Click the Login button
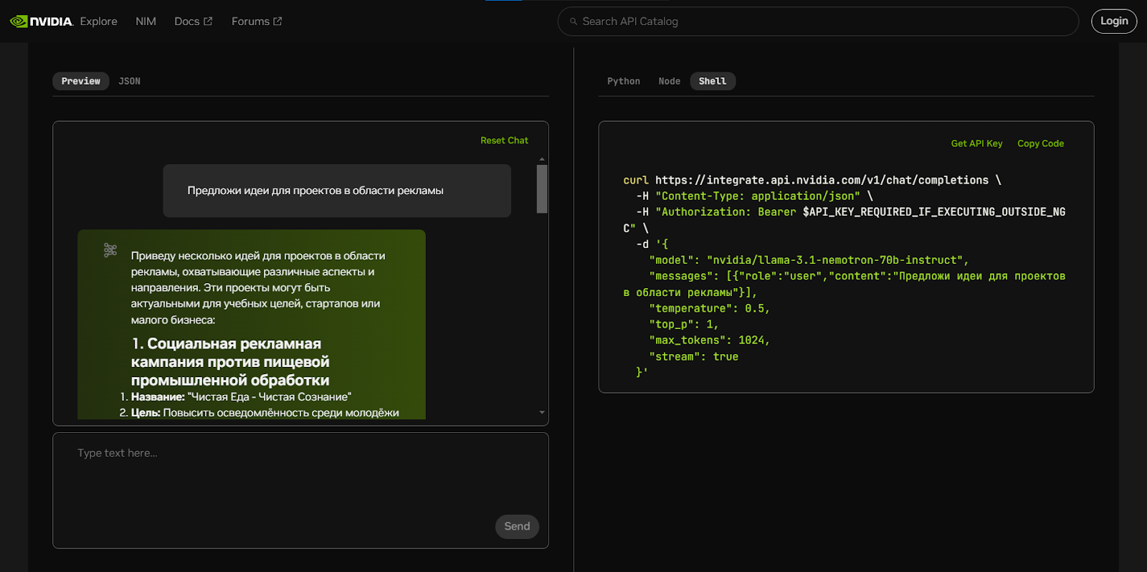The image size is (1147, 572). point(1114,22)
